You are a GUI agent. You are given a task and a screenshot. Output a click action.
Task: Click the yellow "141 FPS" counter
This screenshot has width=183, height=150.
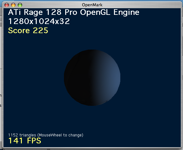click(x=25, y=141)
